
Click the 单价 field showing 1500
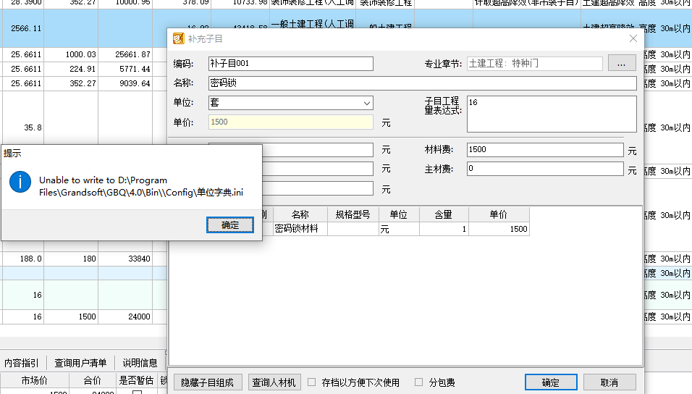(291, 122)
